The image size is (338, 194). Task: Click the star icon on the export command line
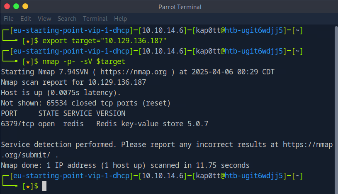click(28, 41)
